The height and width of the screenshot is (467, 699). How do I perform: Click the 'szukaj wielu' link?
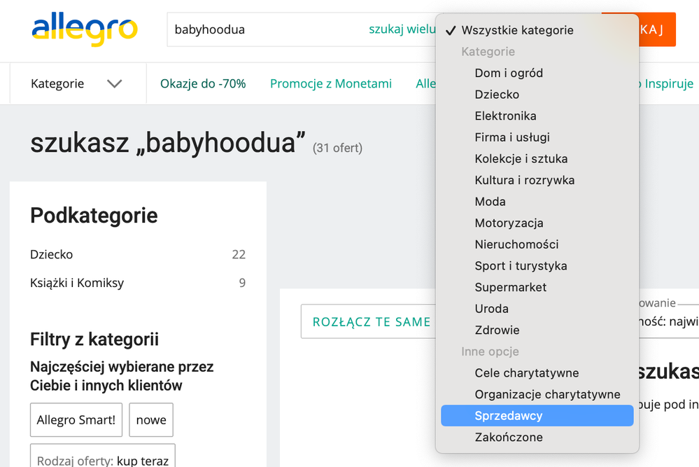point(402,29)
